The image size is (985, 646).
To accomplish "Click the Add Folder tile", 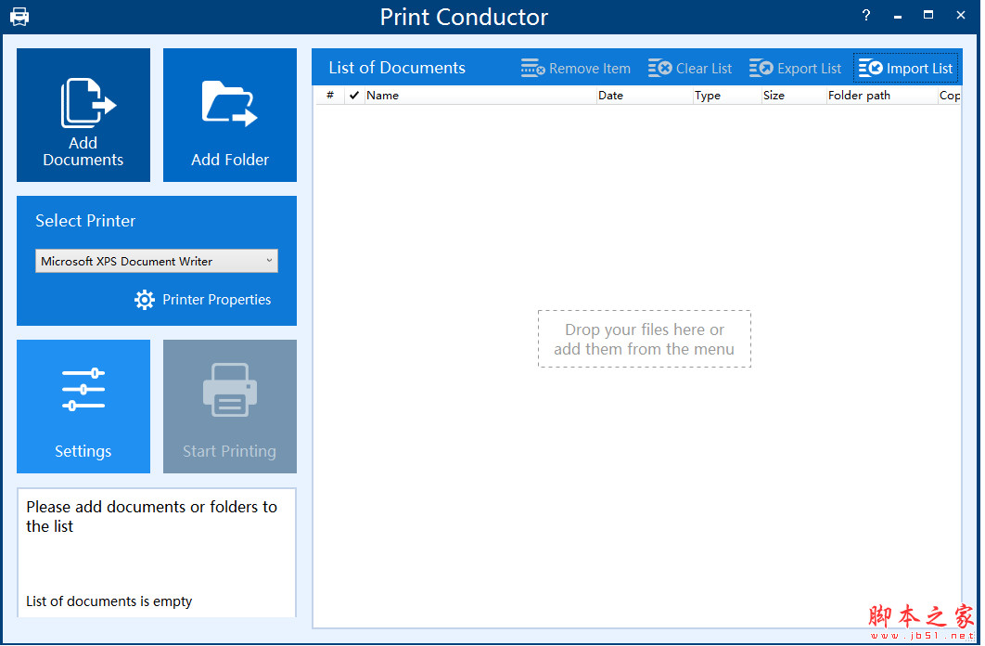I will tap(230, 115).
